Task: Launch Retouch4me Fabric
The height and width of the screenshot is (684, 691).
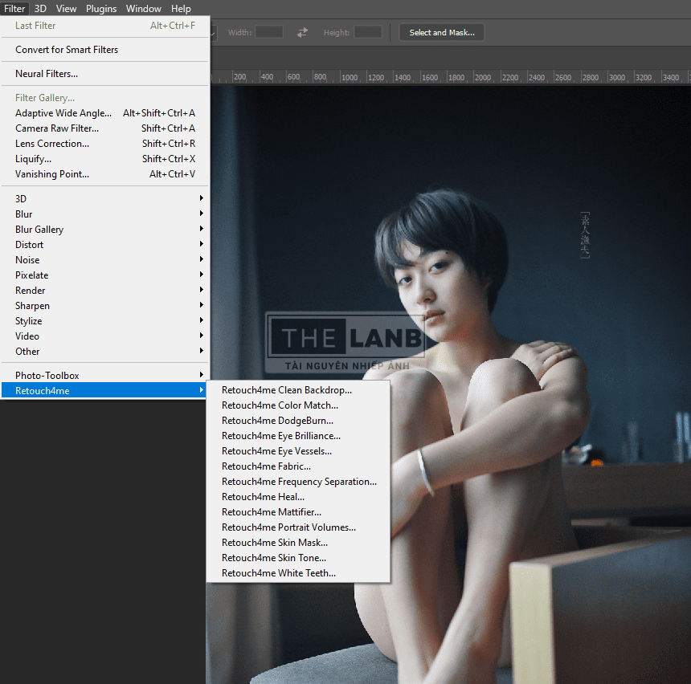Action: pos(298,466)
